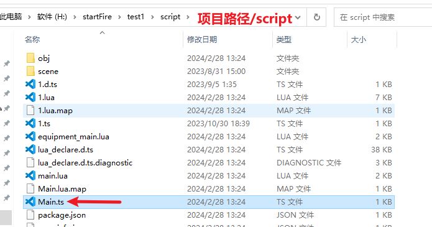Sort by the 类型 column header

(284, 39)
